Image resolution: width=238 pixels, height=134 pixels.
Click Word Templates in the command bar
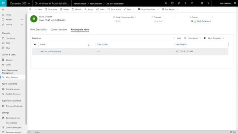tap(147, 9)
